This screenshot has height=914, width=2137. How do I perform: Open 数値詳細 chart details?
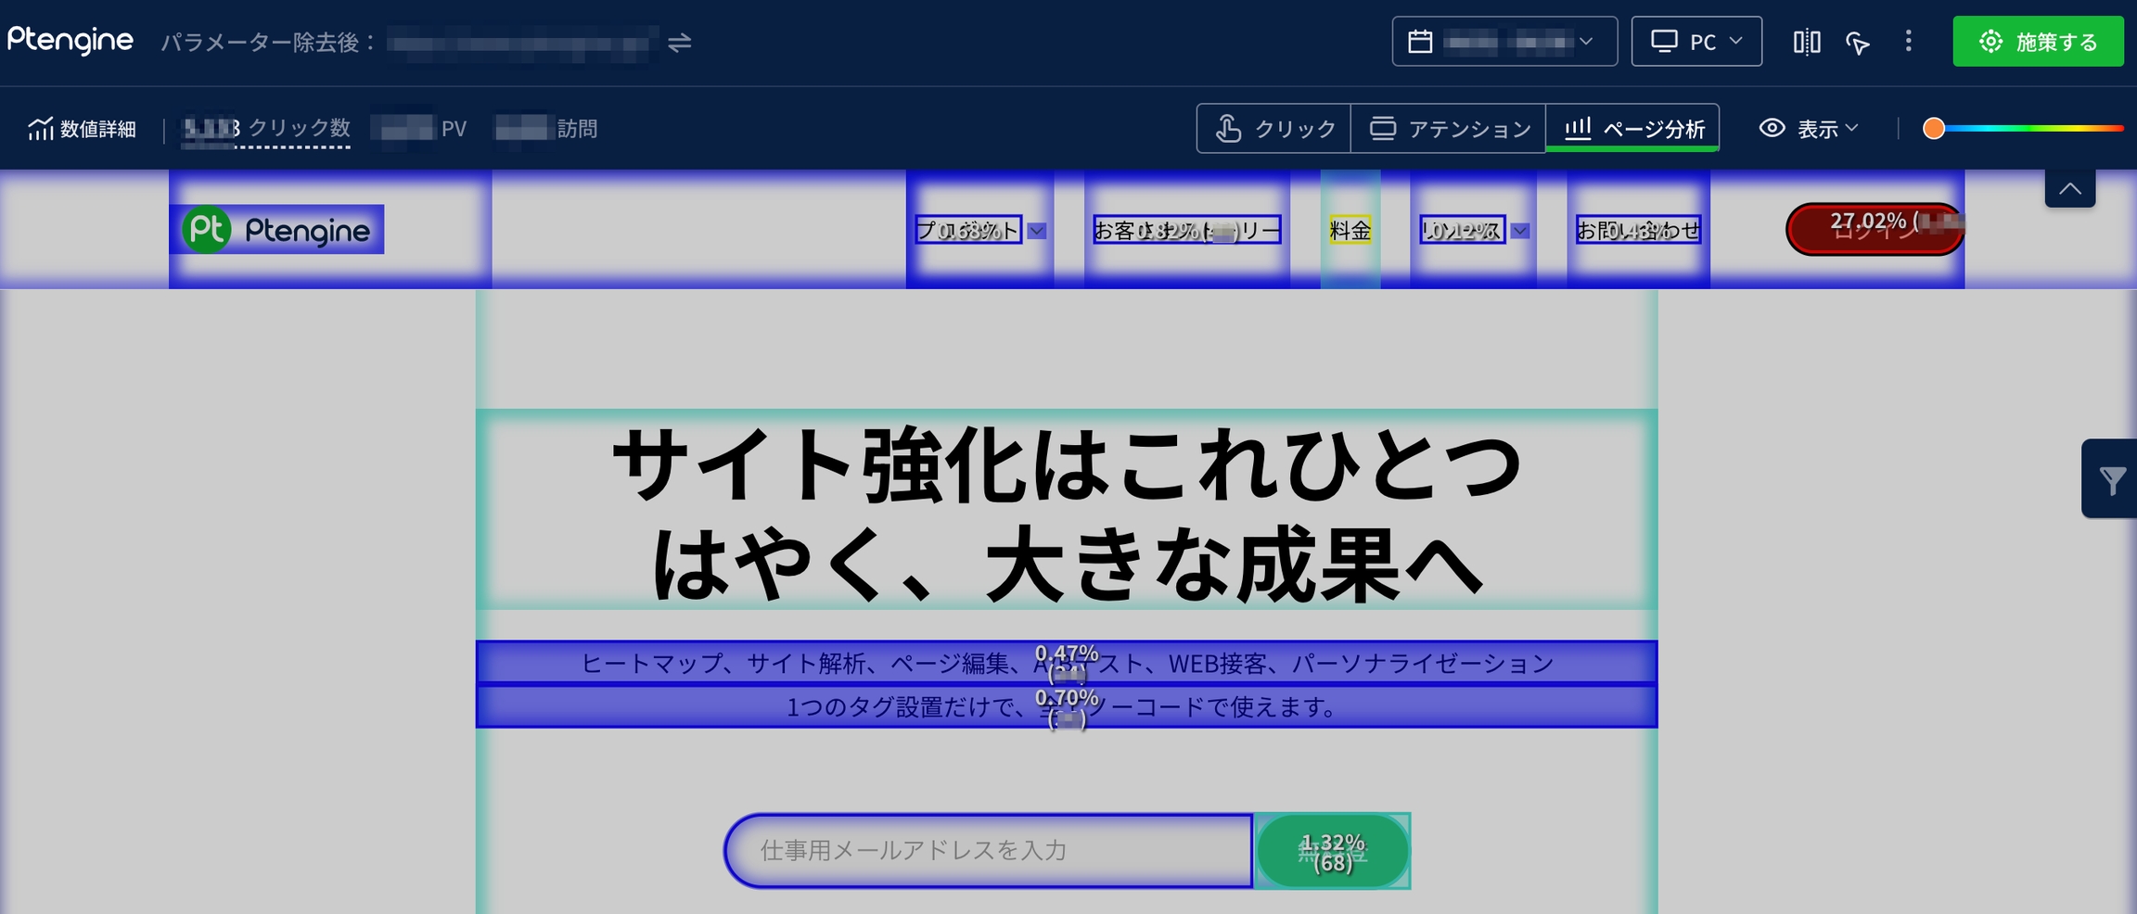(x=83, y=129)
